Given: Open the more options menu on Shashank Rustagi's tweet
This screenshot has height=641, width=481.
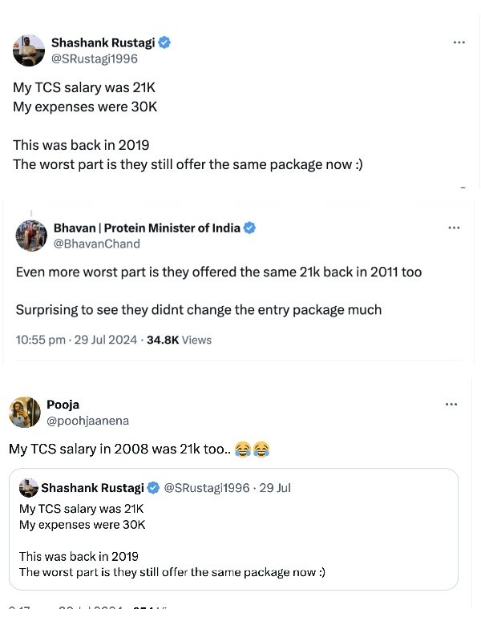Looking at the screenshot, I should point(459,42).
